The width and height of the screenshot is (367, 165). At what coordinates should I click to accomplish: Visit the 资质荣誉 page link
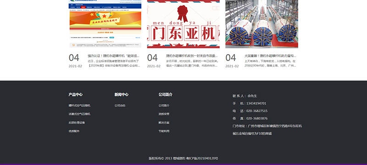(164, 114)
